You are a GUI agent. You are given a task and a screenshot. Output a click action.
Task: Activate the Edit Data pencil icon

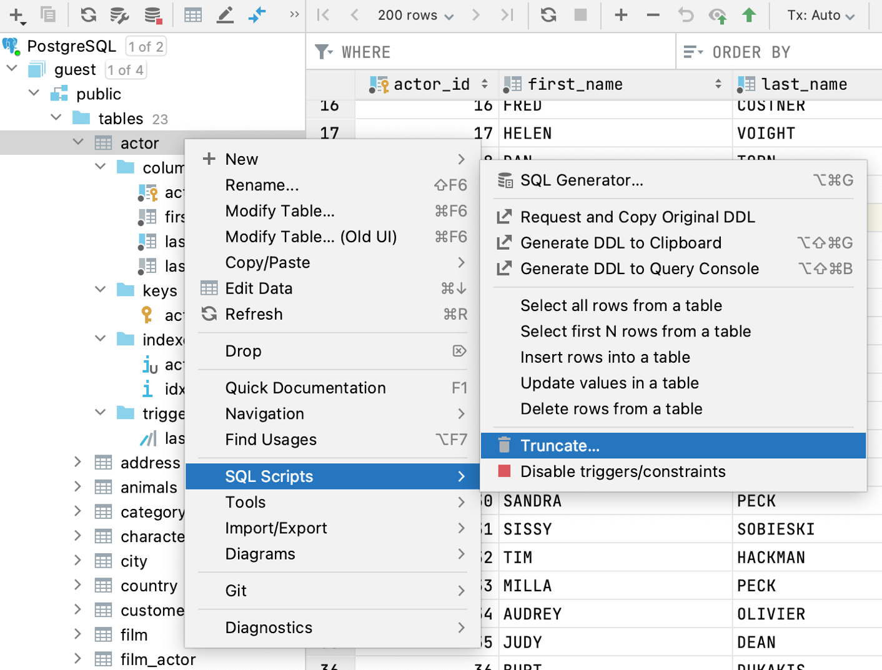[224, 14]
